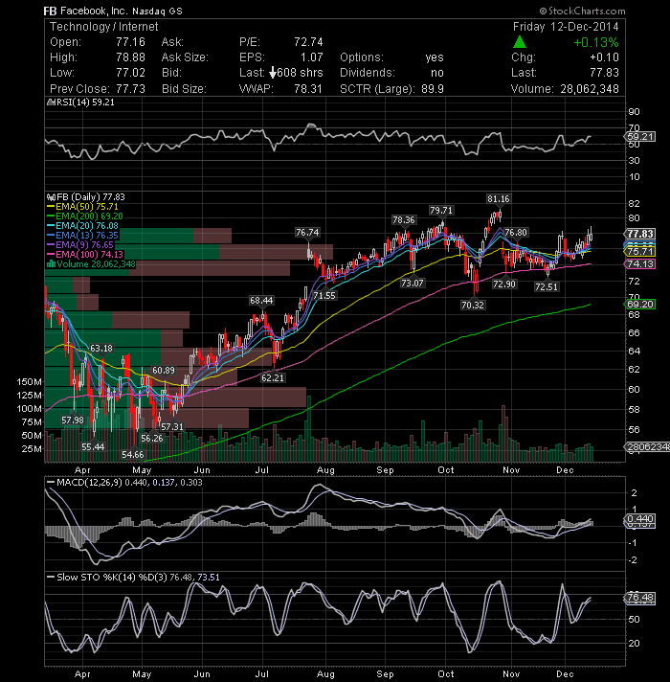Click the 57.98 low price label
Screen dimensions: 670x682
pyautogui.click(x=73, y=421)
